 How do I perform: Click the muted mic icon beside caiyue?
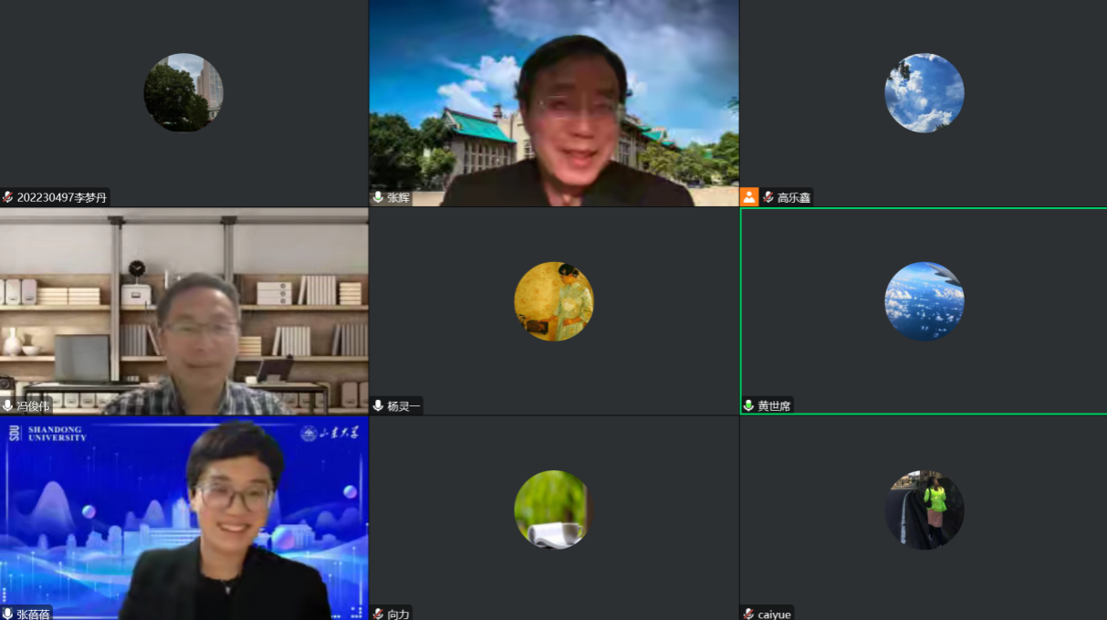coord(748,614)
